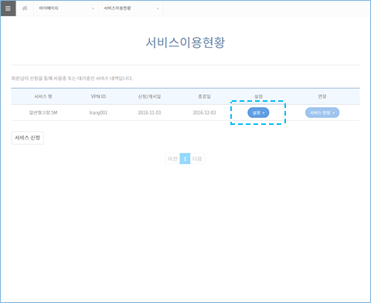Click the blue 설정 button
Screen dimensions: 371x303
click(258, 113)
